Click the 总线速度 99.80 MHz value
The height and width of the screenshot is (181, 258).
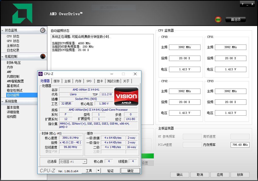pyautogui.click(x=70, y=147)
